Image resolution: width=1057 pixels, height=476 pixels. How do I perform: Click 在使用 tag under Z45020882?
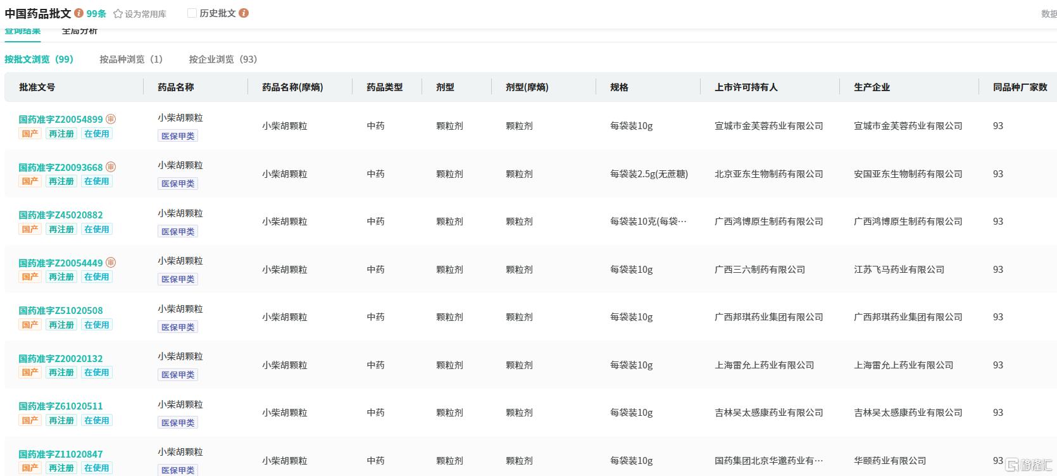point(97,229)
